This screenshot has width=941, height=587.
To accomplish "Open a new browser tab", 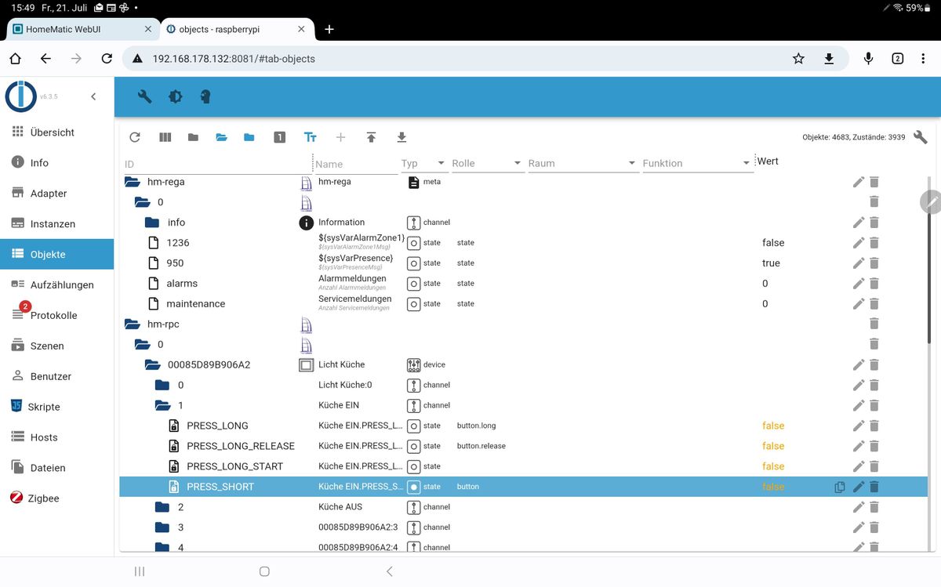I will (x=329, y=29).
